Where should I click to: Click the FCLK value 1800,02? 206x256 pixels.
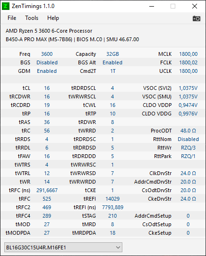pos(188,62)
